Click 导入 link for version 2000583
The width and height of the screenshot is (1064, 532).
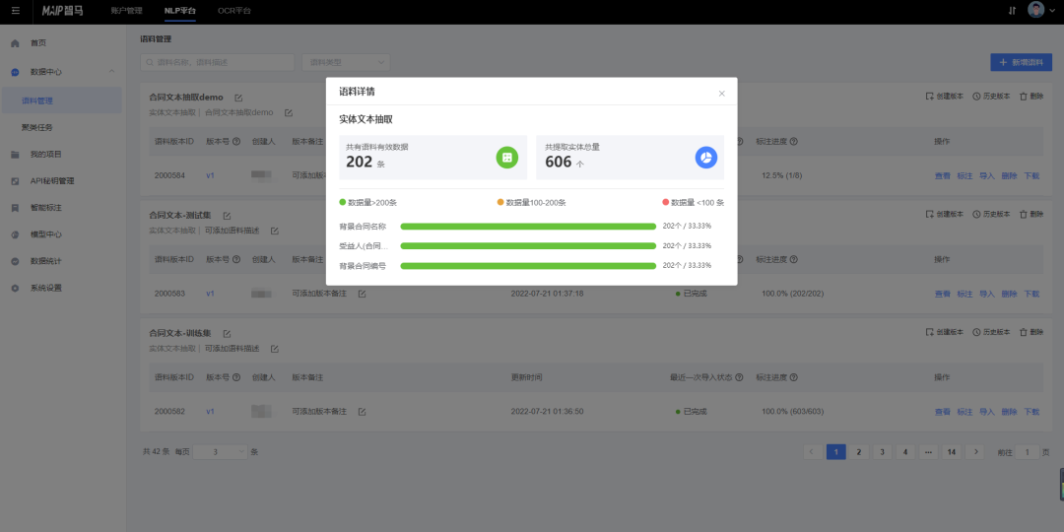tap(986, 294)
